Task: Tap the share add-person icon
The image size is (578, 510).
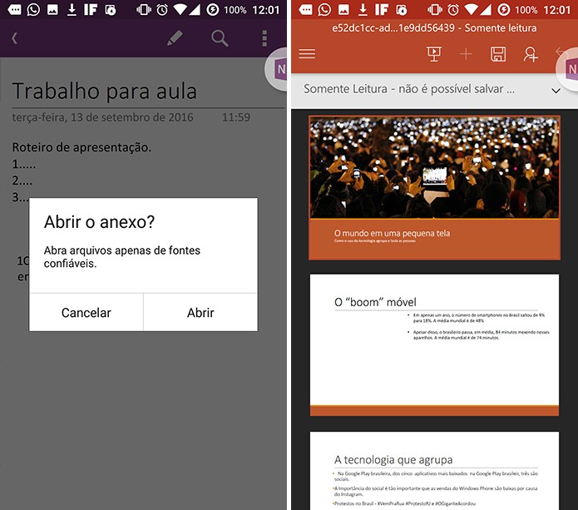Action: click(531, 54)
